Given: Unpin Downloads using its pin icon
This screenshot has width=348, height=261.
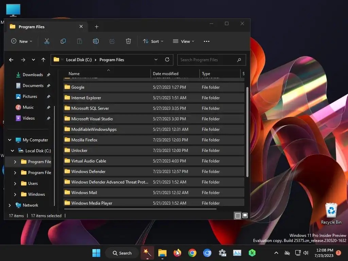Looking at the screenshot, I should point(48,75).
